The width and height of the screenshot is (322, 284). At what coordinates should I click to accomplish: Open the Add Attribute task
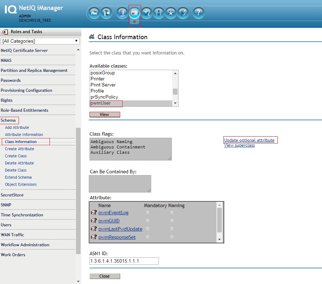click(17, 127)
